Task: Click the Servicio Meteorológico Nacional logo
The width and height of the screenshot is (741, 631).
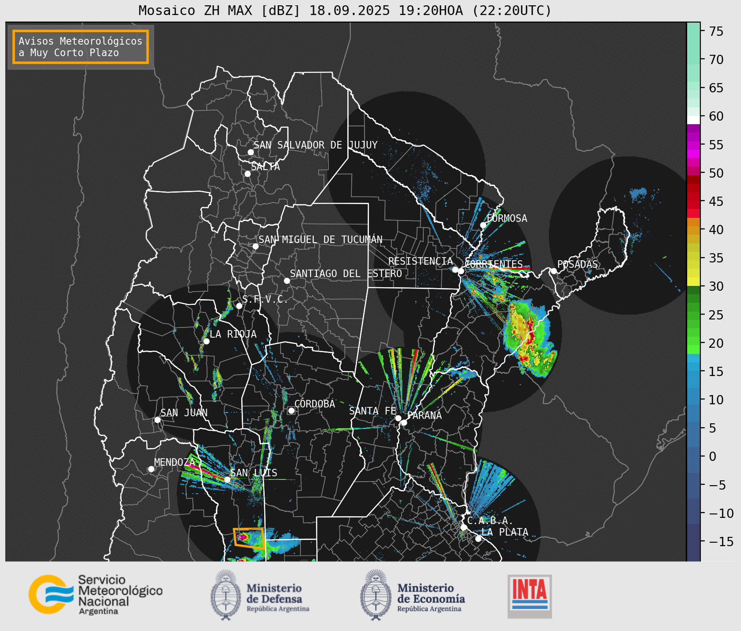Action: [x=95, y=594]
